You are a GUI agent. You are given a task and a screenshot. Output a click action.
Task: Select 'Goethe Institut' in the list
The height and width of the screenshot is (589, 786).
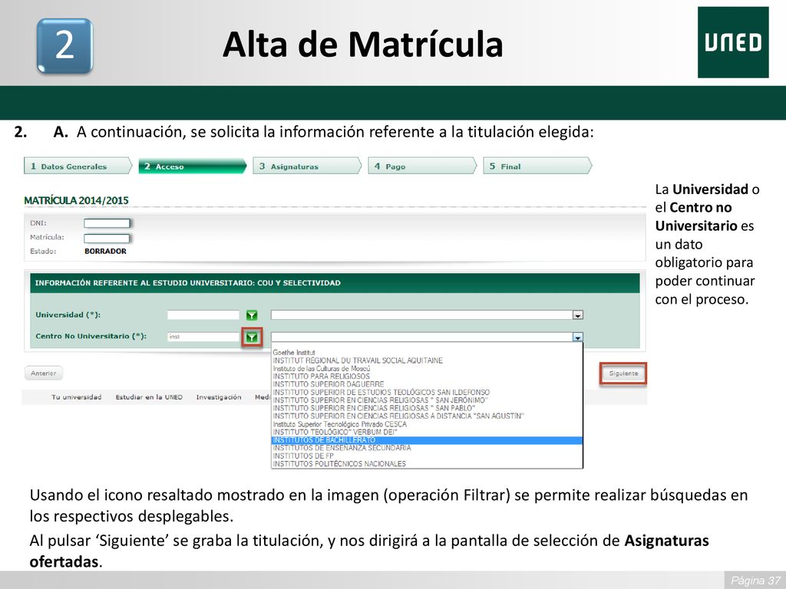click(x=427, y=353)
